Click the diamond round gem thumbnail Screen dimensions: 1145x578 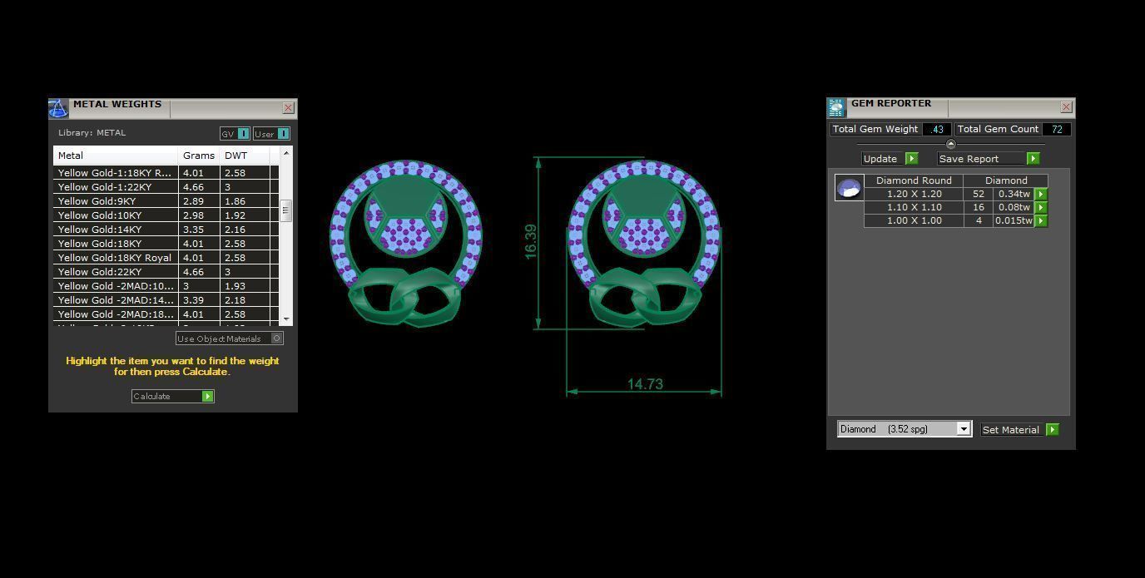pos(849,188)
